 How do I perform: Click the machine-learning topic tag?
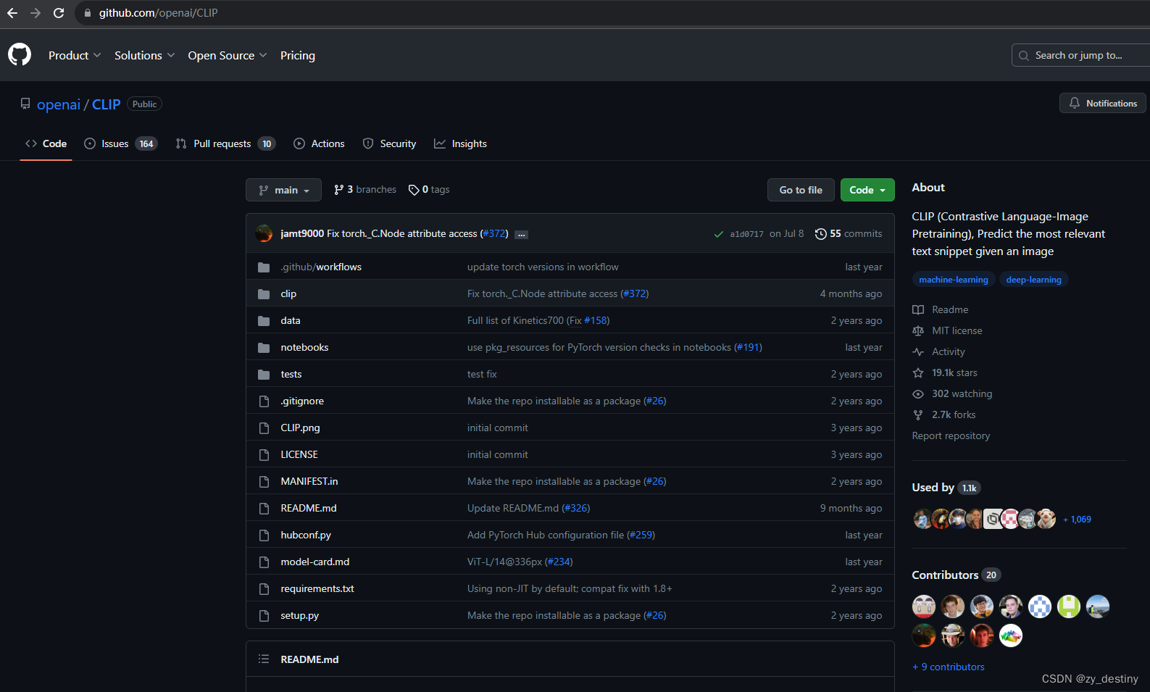click(x=954, y=280)
